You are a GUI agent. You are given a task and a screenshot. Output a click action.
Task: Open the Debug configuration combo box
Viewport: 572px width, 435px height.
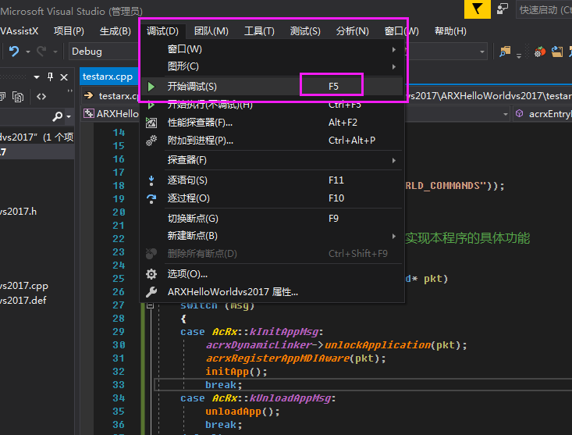point(104,52)
